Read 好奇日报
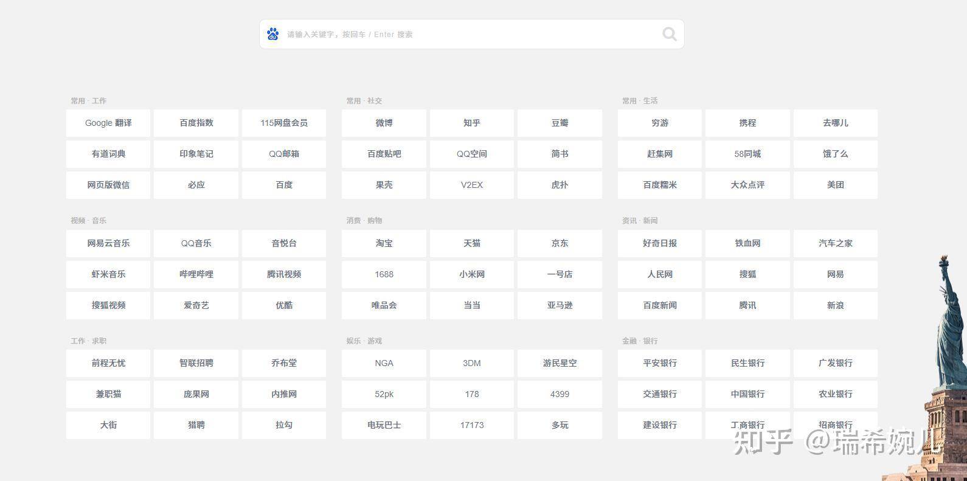967x481 pixels. [x=660, y=243]
